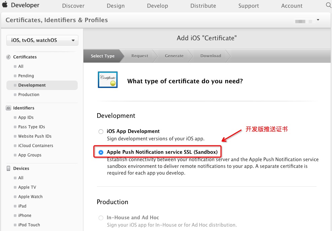
Task: Show iPhone devices
Action: [x=25, y=215]
